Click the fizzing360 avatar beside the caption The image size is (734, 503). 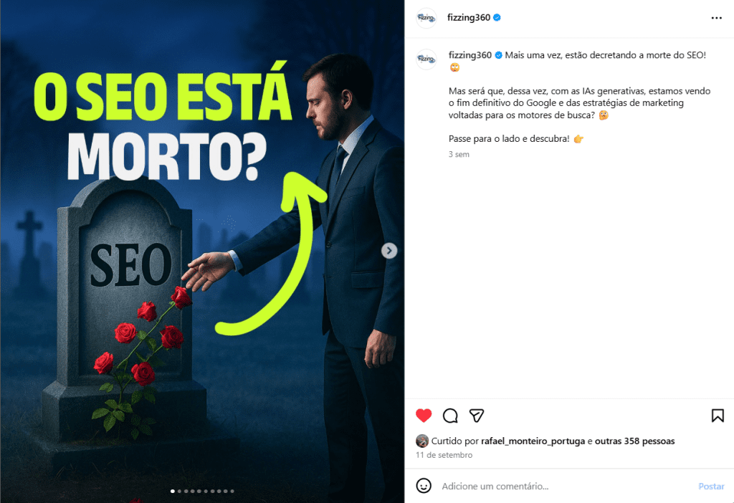tap(426, 59)
